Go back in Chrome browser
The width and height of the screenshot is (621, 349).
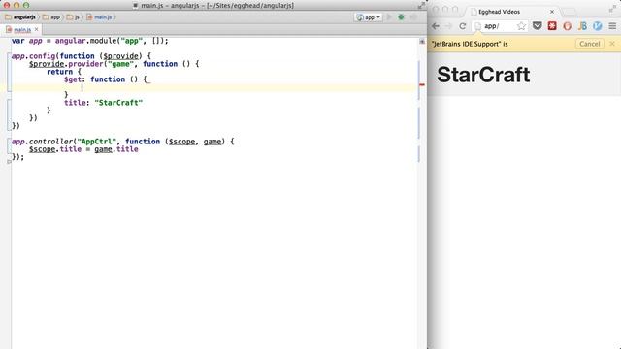coord(436,26)
